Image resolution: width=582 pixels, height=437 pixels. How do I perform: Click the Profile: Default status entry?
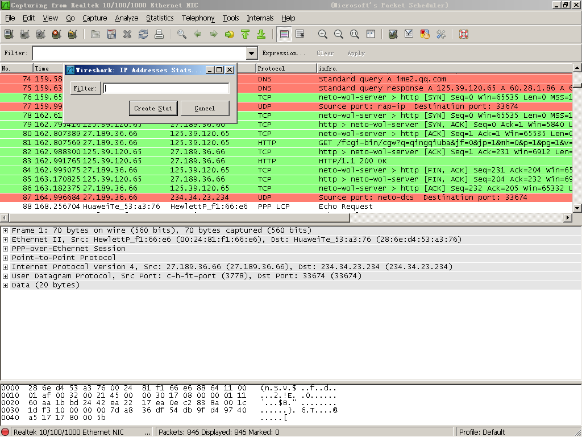[482, 432]
